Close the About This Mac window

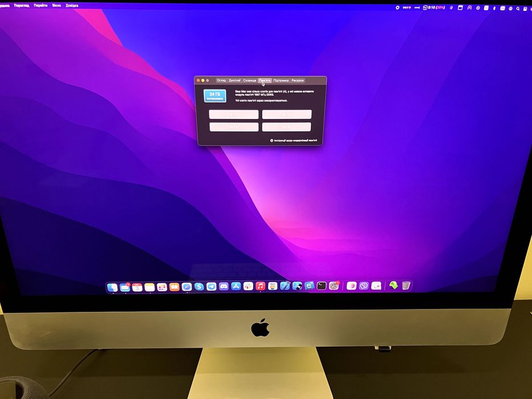pos(198,80)
